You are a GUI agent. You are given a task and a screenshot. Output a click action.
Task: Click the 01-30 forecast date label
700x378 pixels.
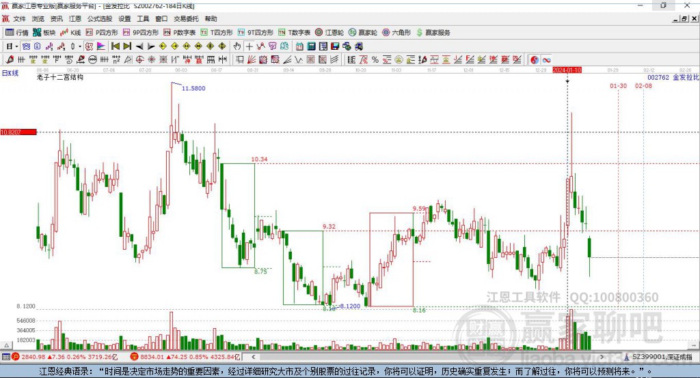tap(618, 85)
